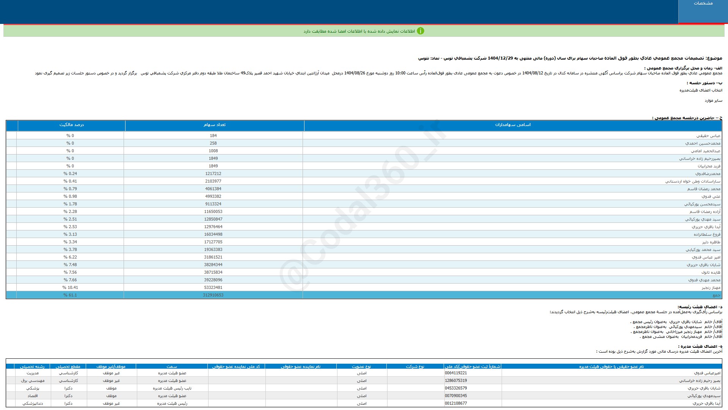Click the تعداد سهام column header
This screenshot has height=410, width=728.
click(214, 125)
